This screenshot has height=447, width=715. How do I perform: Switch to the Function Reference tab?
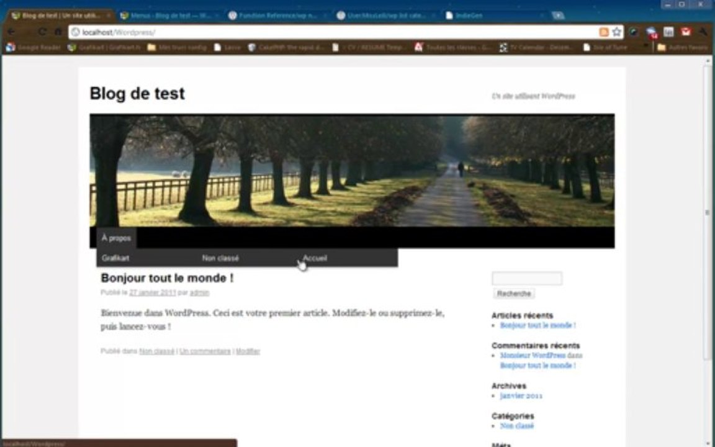[x=278, y=16]
